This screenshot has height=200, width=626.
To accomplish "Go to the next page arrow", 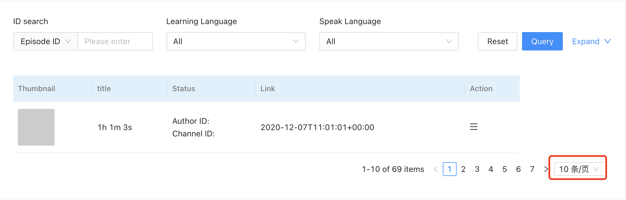I will point(546,169).
